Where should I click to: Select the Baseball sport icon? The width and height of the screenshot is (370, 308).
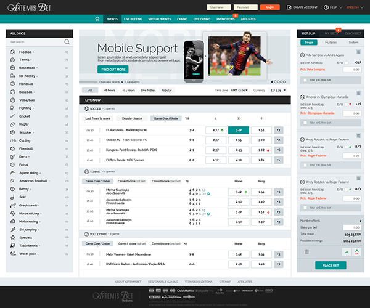tap(12, 92)
